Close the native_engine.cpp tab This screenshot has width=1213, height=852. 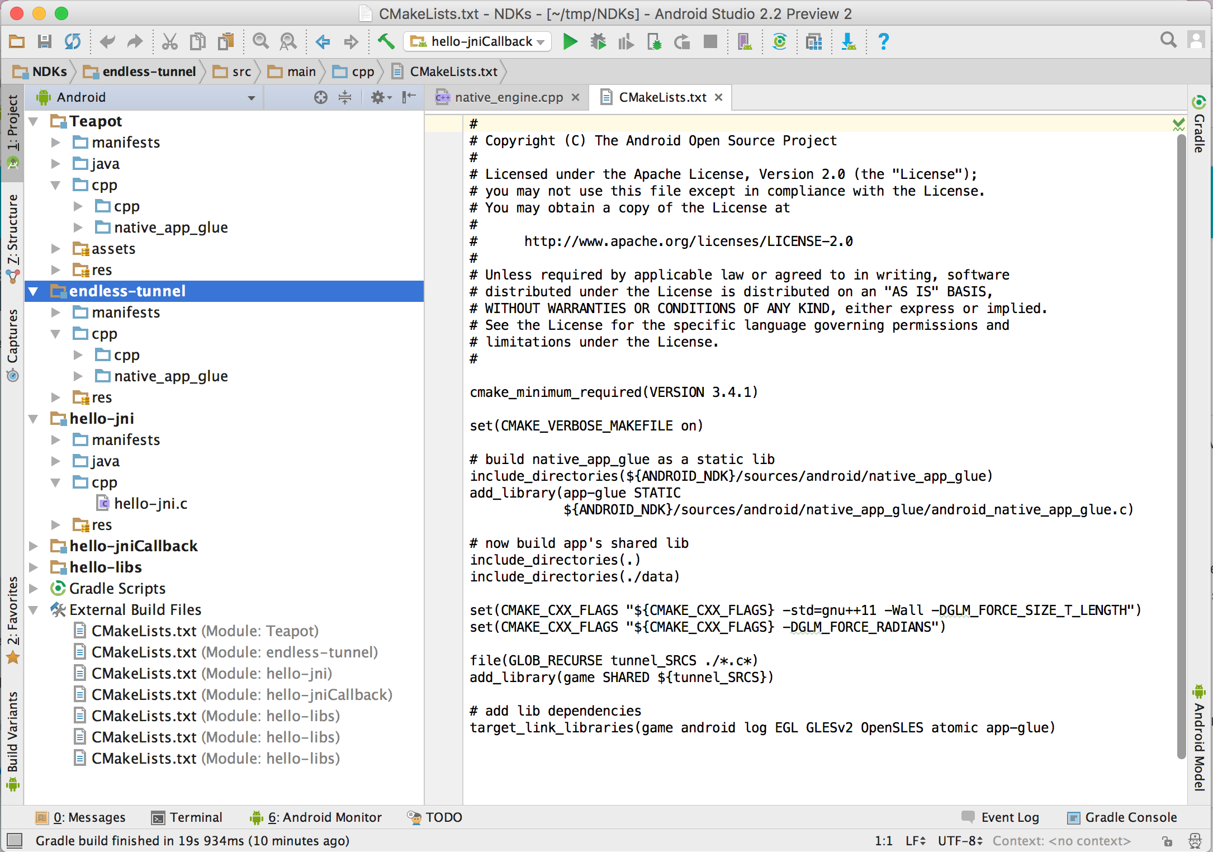click(575, 97)
